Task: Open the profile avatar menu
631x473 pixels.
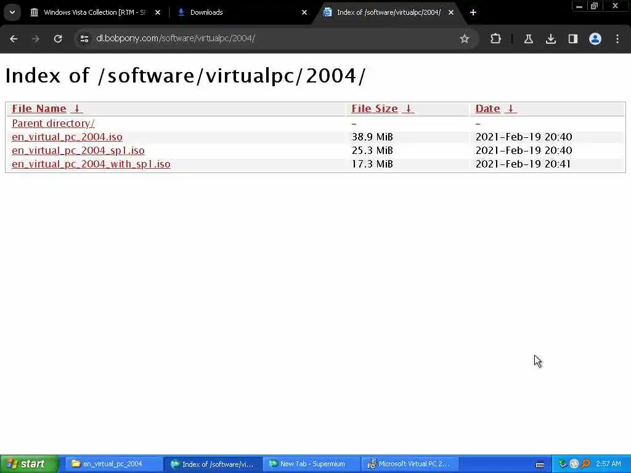Action: point(595,39)
